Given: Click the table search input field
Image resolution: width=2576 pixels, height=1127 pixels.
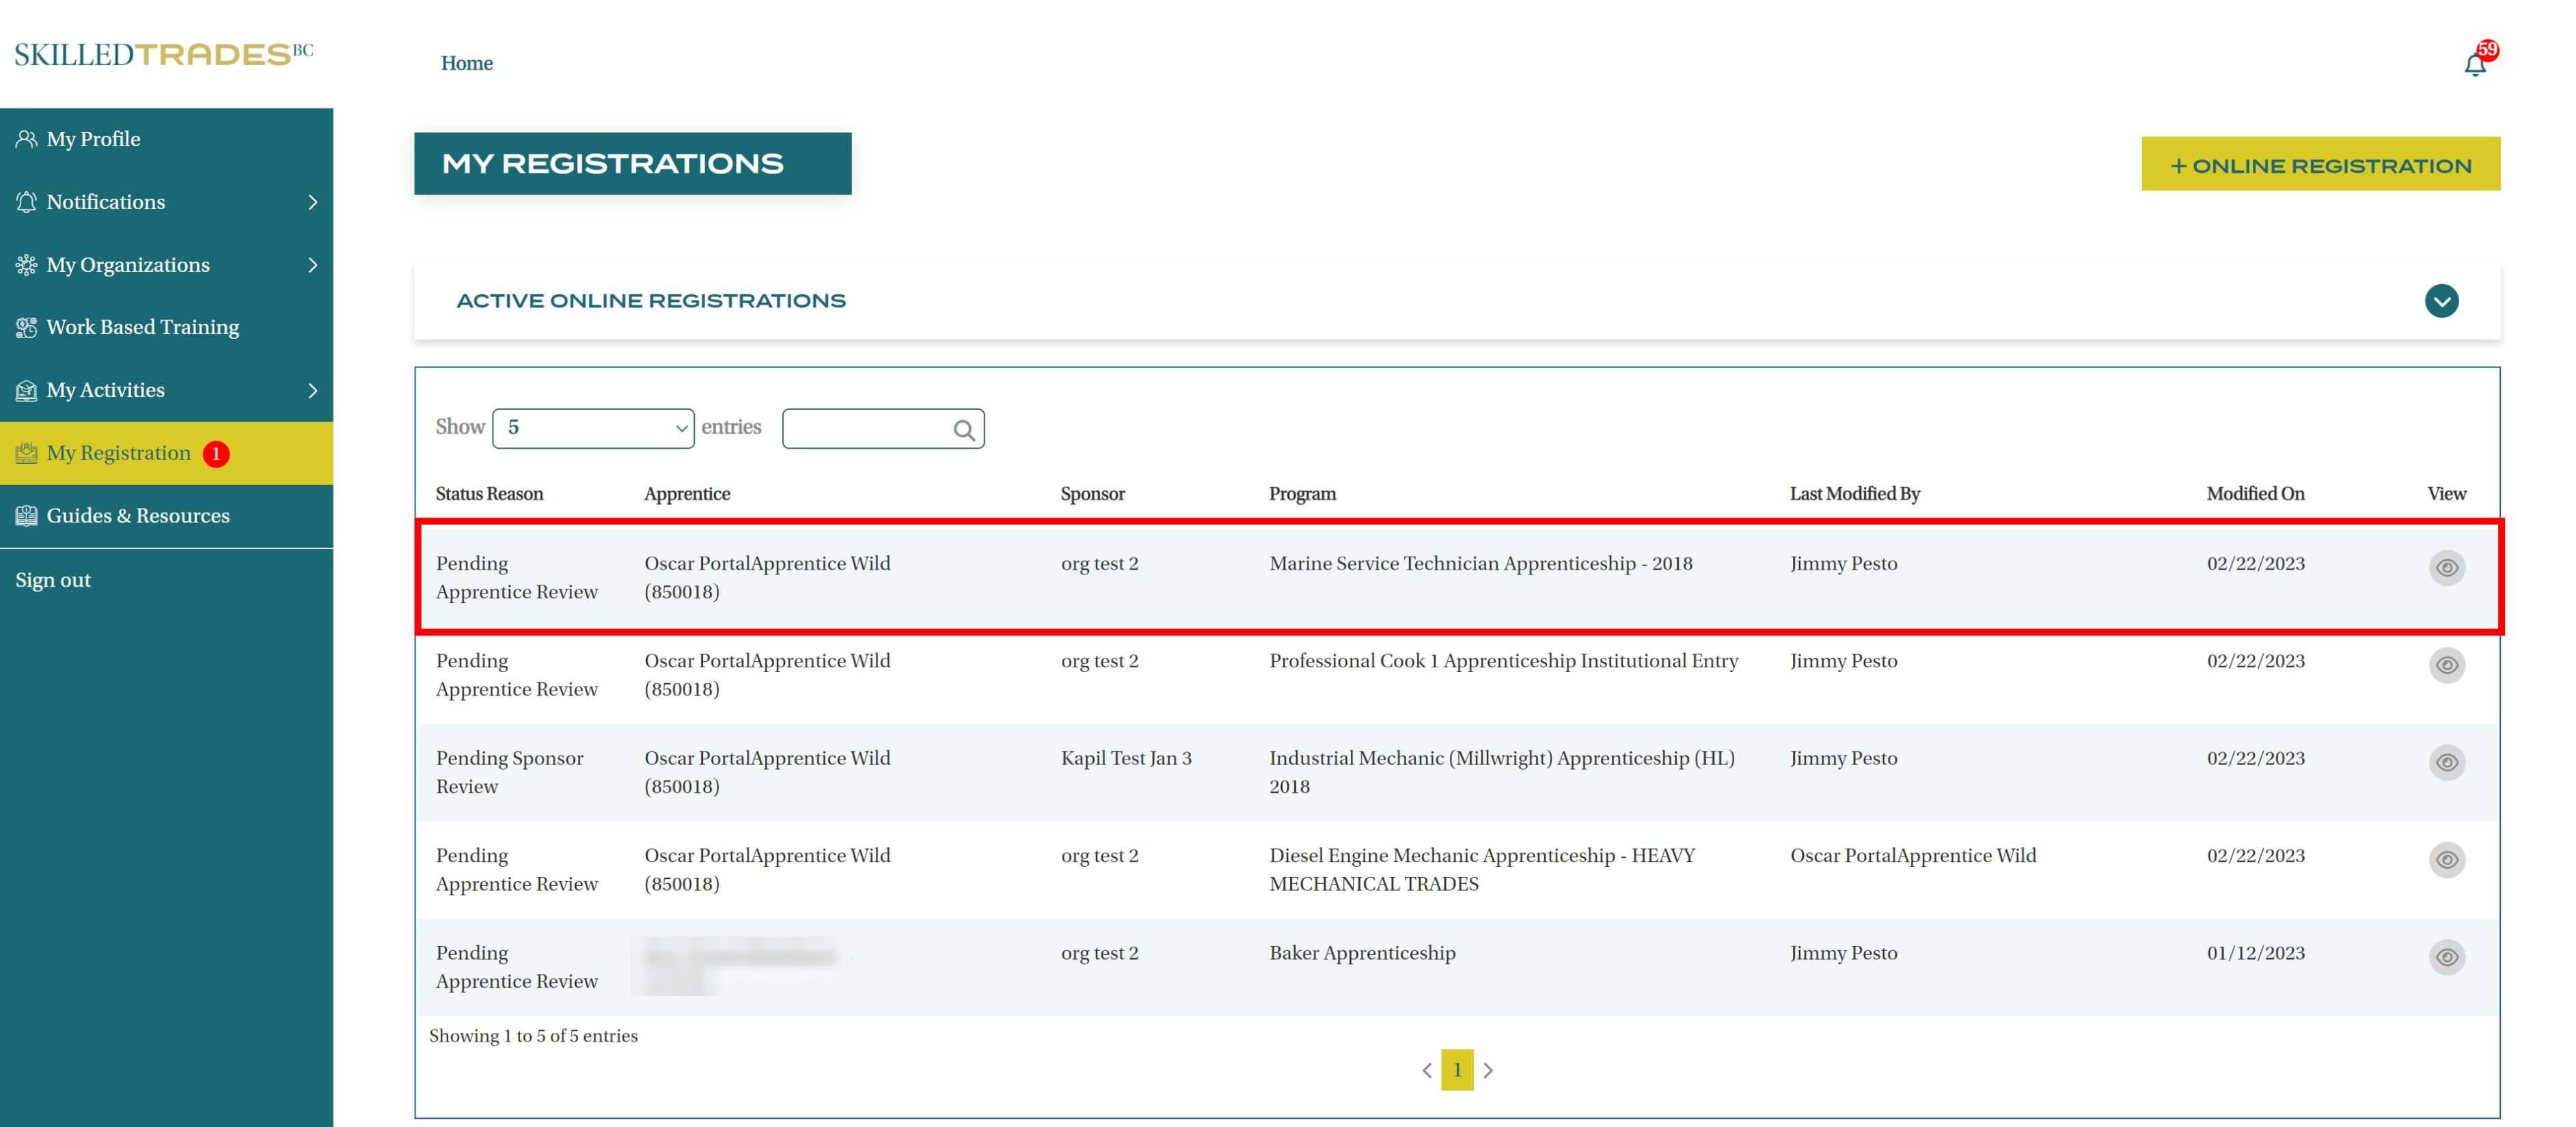Looking at the screenshot, I should (x=866, y=429).
